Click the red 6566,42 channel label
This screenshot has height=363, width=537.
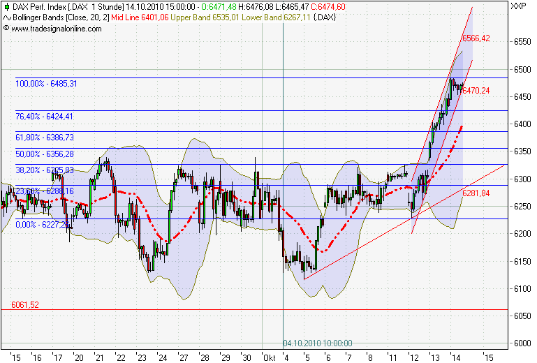476,38
